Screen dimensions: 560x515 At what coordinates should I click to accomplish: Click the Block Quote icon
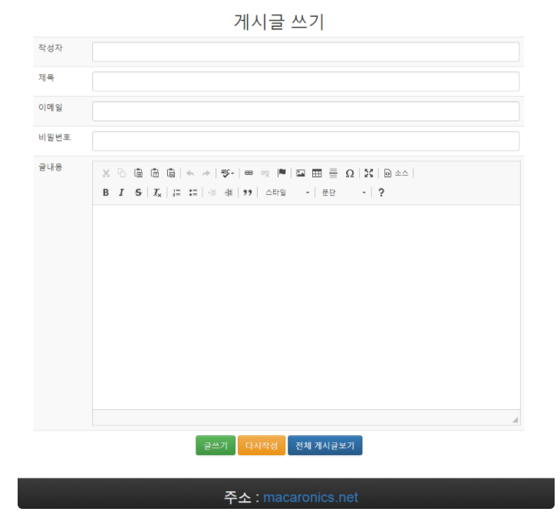pos(248,193)
